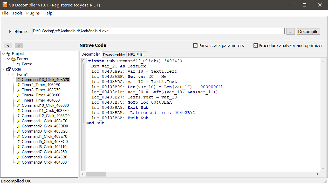Click the lightning icon beside Timer4_Timer_40B100
The image size is (328, 184).
18,95
